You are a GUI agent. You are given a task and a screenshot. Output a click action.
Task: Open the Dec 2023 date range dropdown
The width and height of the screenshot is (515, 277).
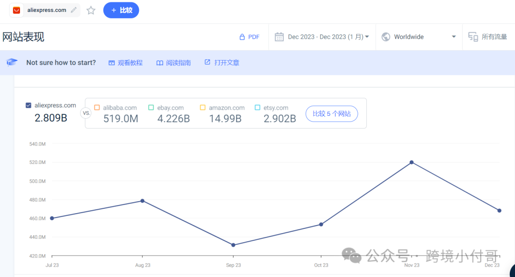coord(329,37)
